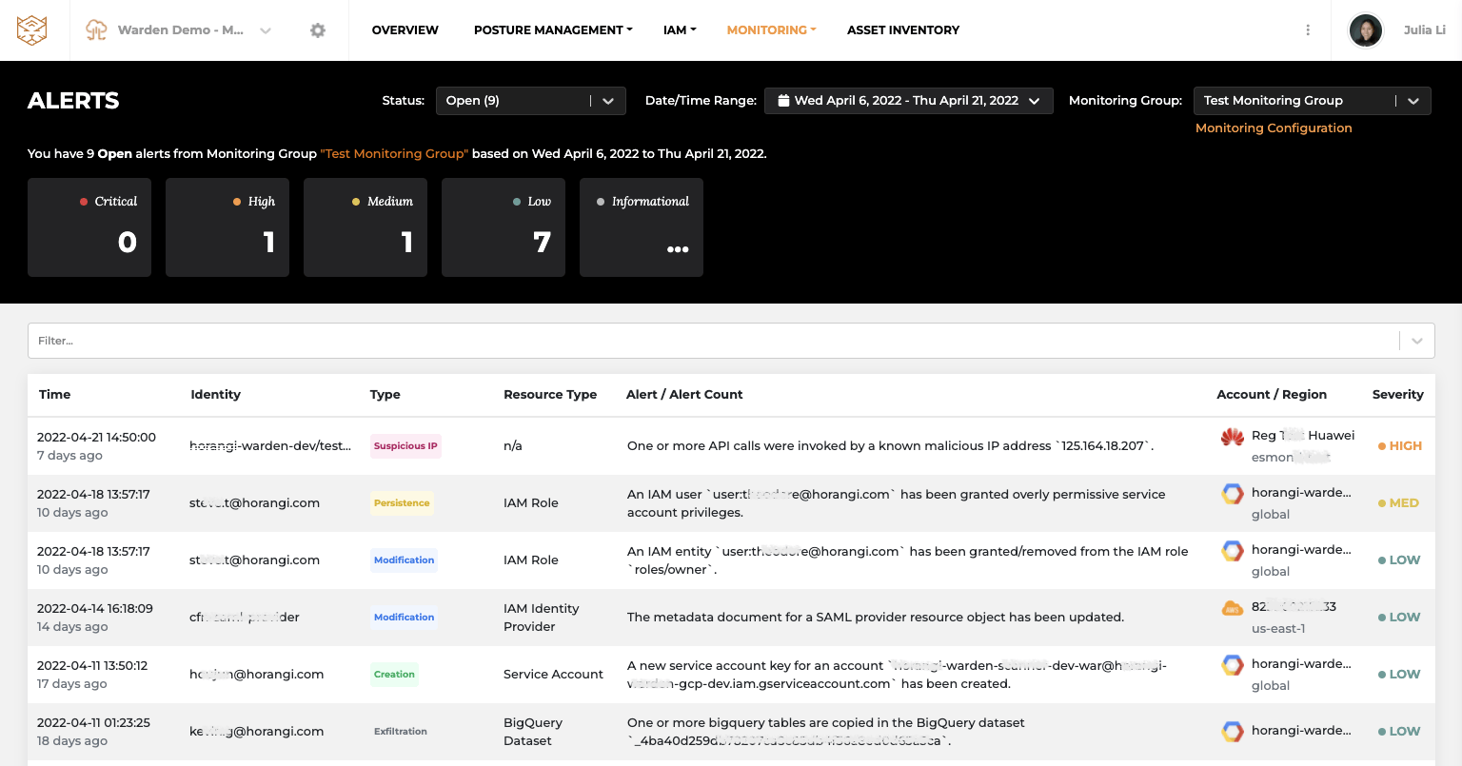The width and height of the screenshot is (1462, 766).
Task: Open settings gear icon in top bar
Action: click(318, 30)
